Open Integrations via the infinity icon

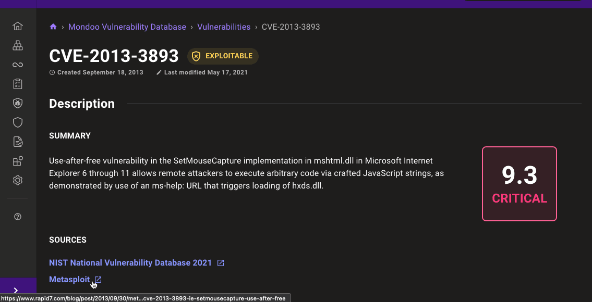18,65
